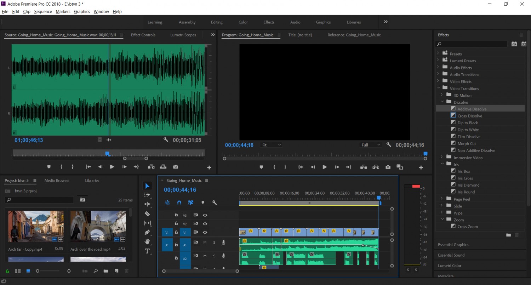
Task: Open the Media Browser tab
Action: tap(57, 180)
